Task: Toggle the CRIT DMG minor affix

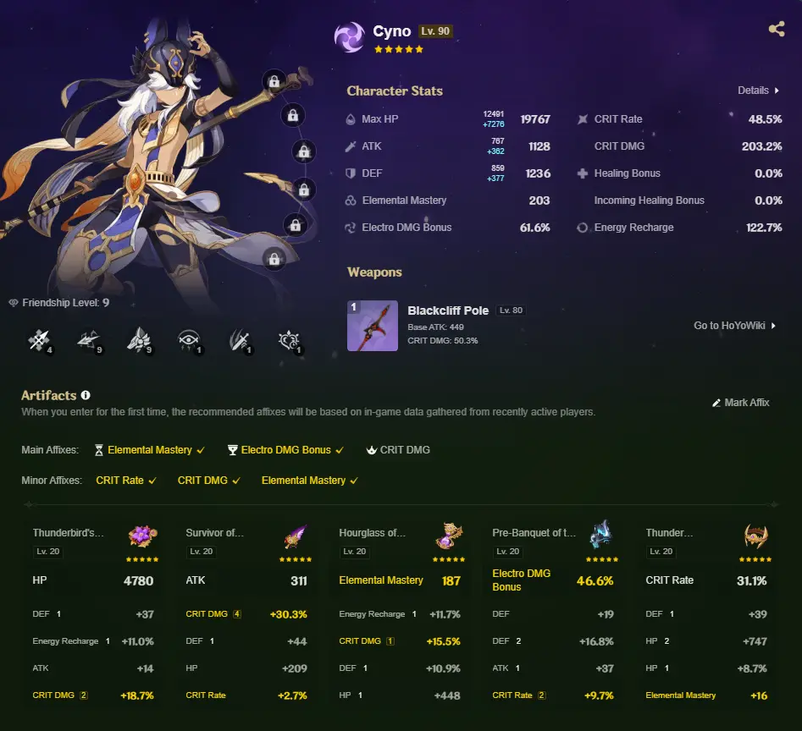Action: (208, 481)
